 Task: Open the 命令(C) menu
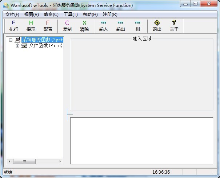click(x=51, y=15)
